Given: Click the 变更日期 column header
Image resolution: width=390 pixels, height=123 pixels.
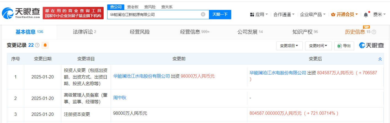Looking at the screenshot, I should (x=42, y=59).
